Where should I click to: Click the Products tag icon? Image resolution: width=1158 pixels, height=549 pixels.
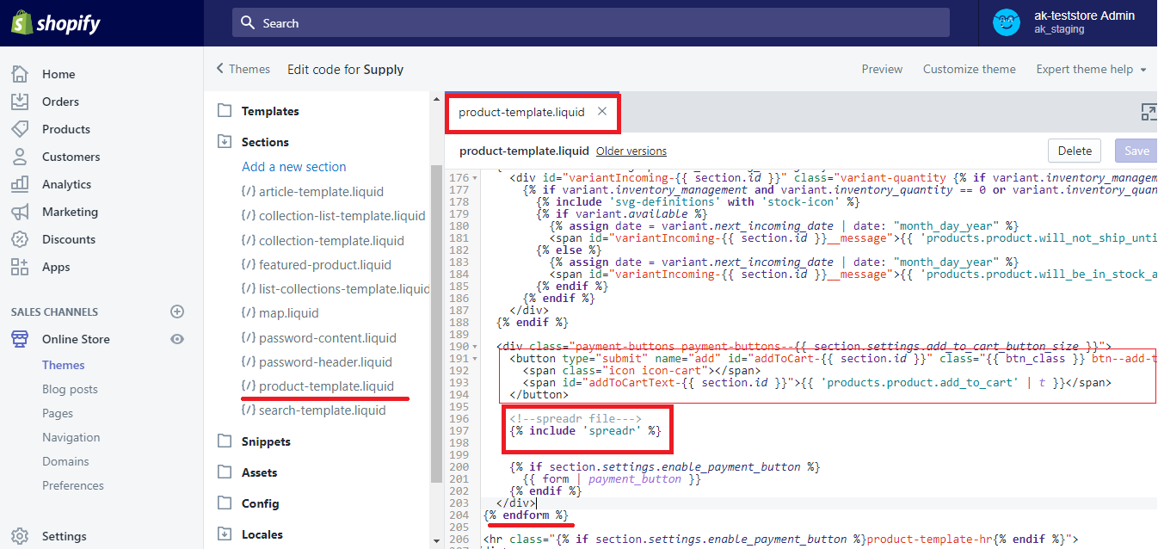(20, 129)
